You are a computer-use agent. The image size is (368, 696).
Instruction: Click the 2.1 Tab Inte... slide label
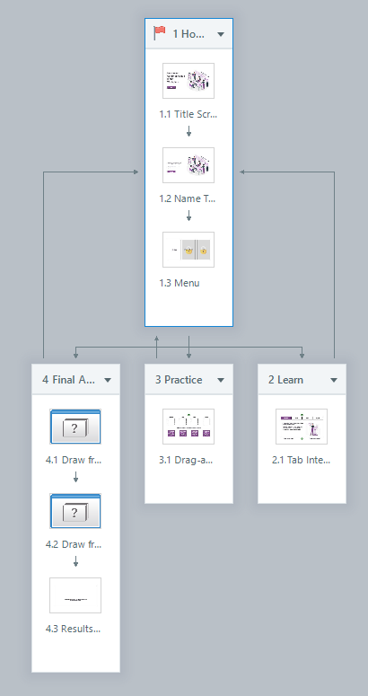point(301,461)
